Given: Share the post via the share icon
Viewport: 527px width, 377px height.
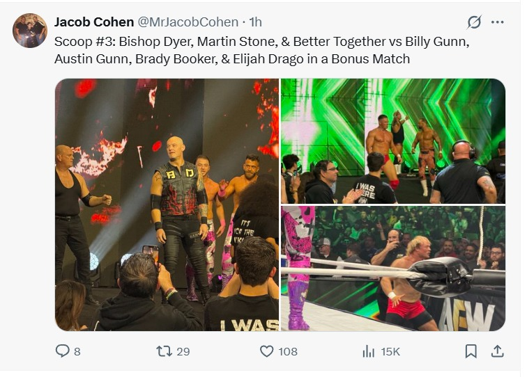Looking at the screenshot, I should (x=497, y=352).
